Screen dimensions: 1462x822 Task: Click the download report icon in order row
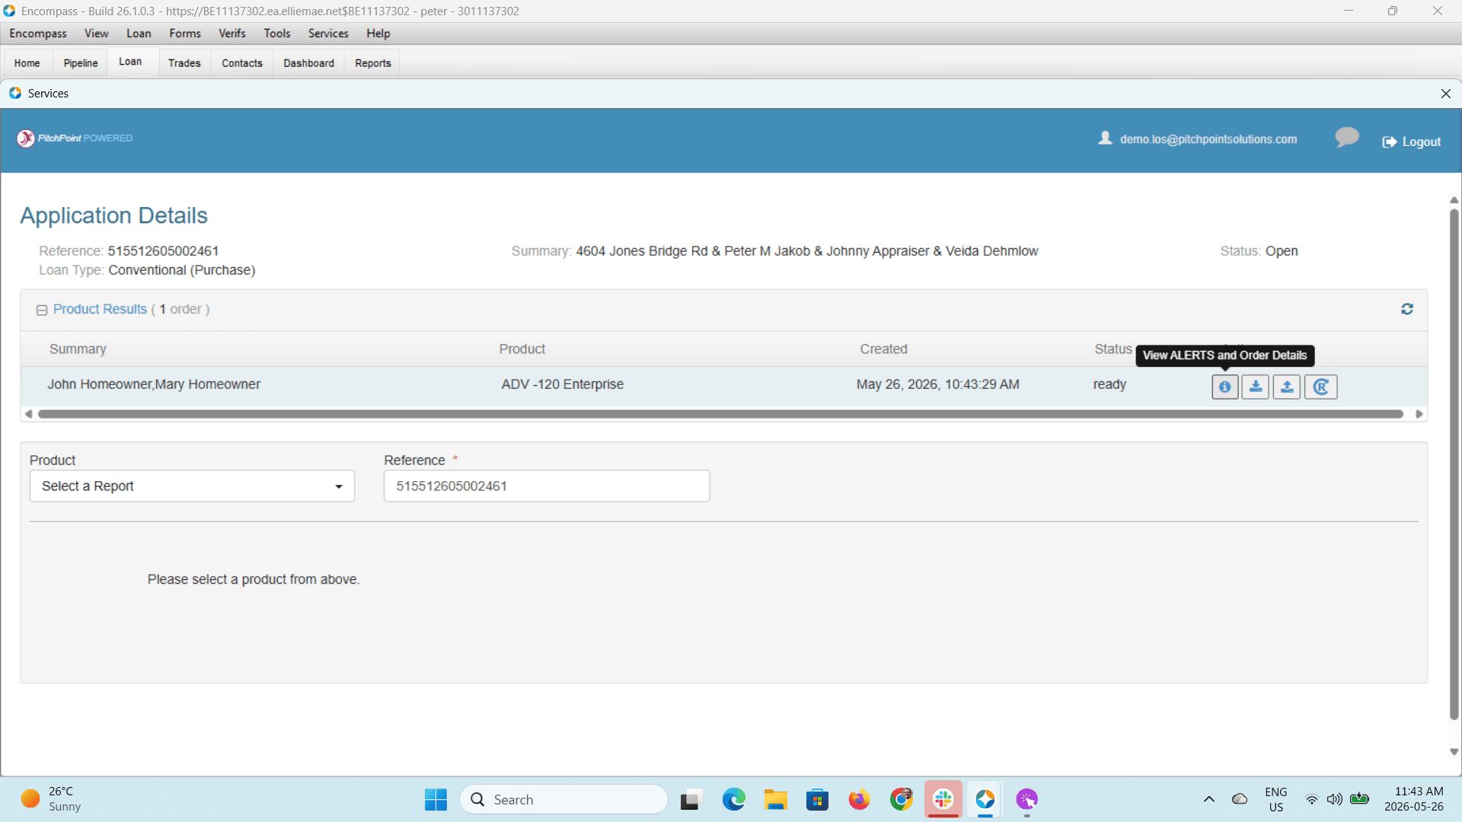click(1256, 387)
